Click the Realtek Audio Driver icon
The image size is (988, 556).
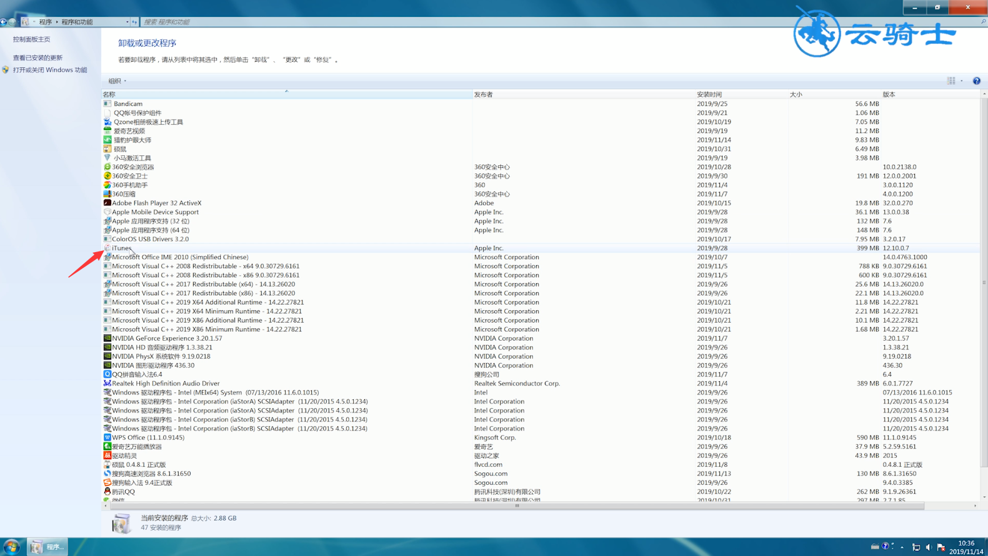click(x=107, y=383)
